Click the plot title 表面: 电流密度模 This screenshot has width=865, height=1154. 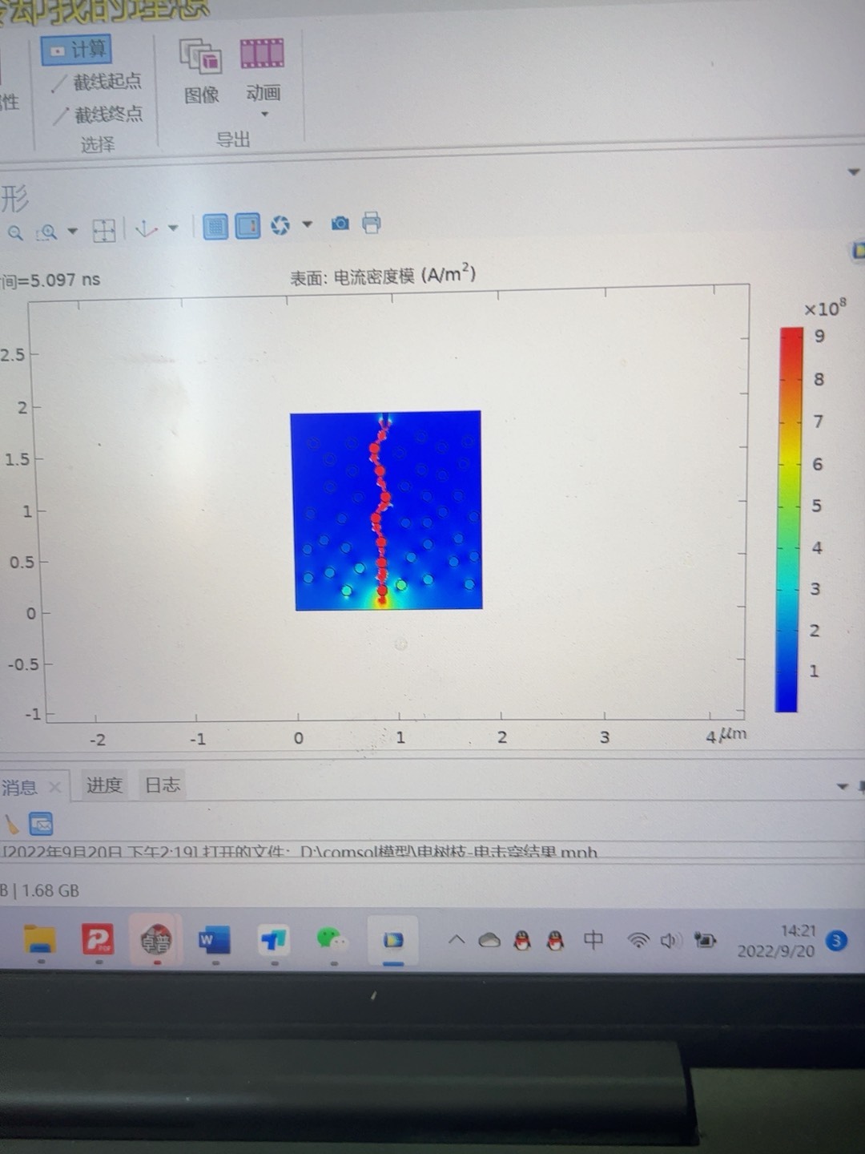pyautogui.click(x=383, y=276)
